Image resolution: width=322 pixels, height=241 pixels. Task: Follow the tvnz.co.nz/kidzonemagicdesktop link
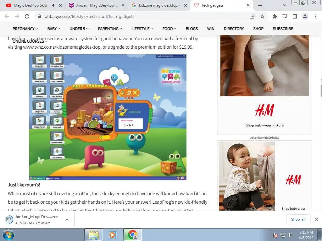pyautogui.click(x=62, y=47)
